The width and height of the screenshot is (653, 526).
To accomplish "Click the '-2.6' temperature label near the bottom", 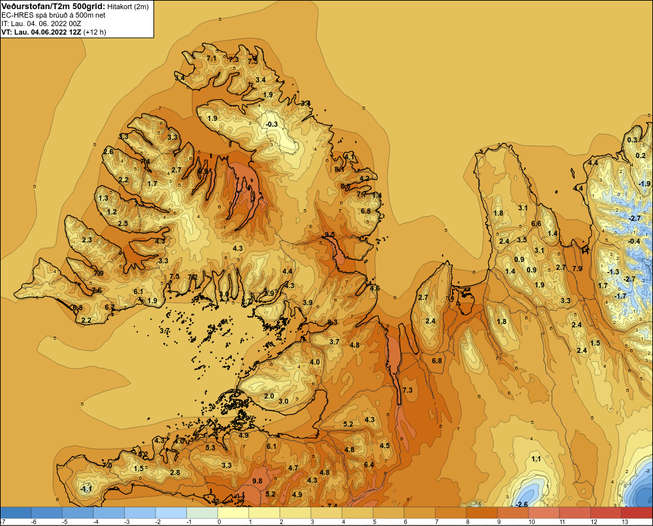I will (x=521, y=504).
